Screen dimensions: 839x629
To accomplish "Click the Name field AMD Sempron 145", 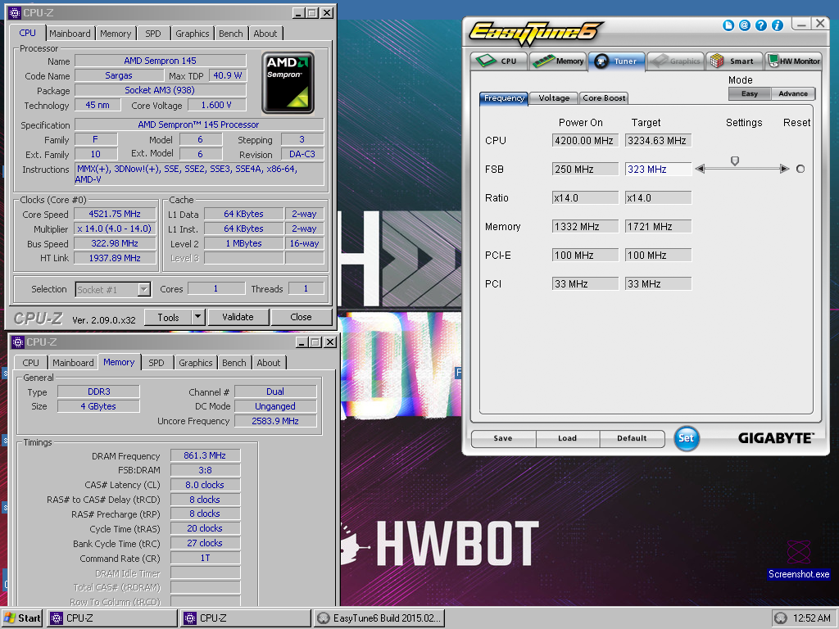I will pyautogui.click(x=160, y=61).
